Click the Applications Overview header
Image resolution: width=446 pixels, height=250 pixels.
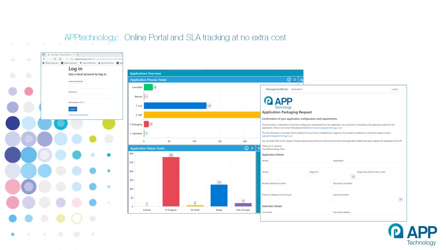(145, 73)
